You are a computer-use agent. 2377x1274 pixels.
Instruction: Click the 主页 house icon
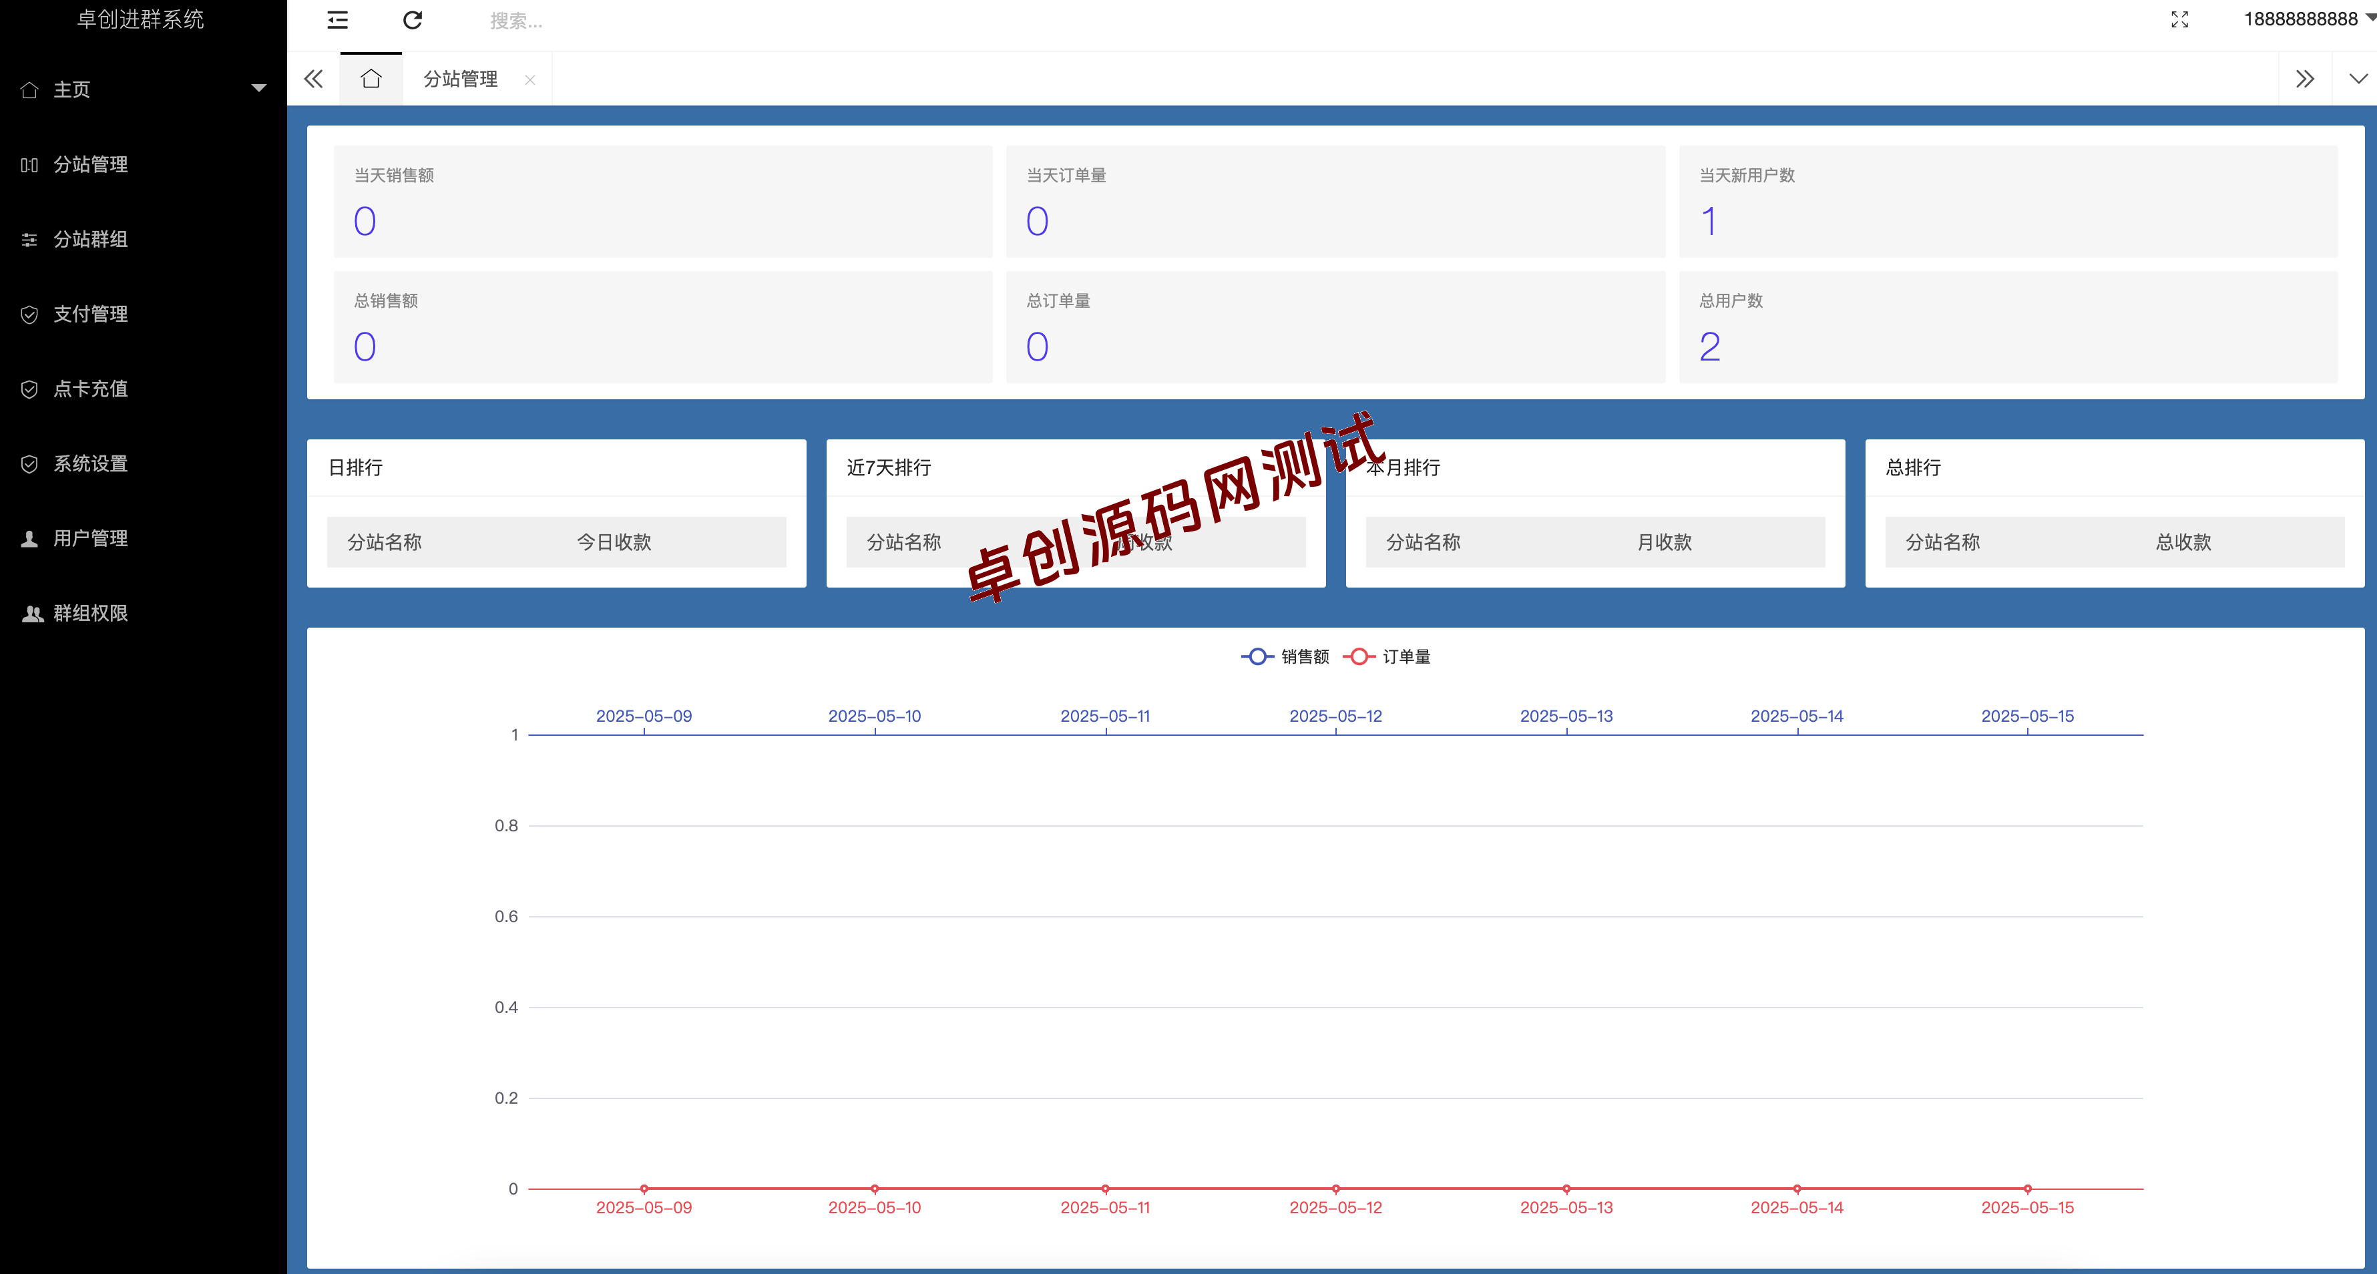[29, 89]
